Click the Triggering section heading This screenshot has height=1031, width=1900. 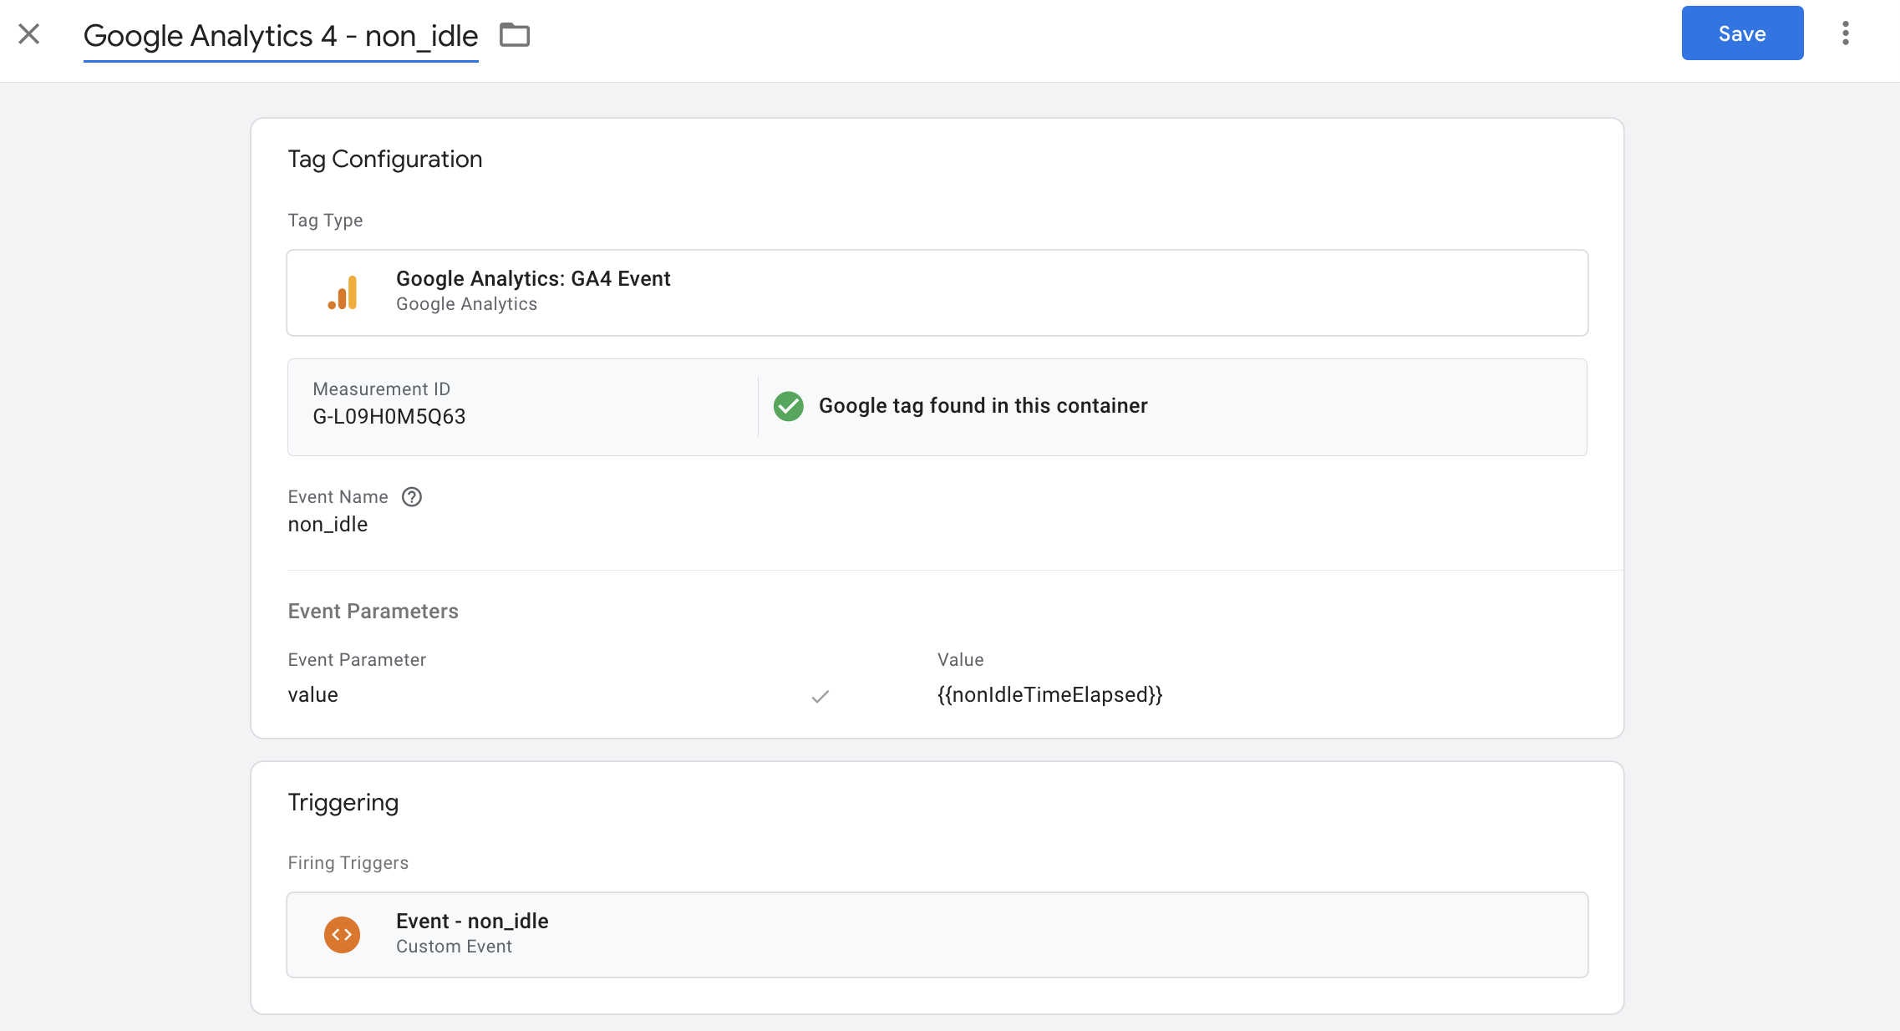point(343,801)
